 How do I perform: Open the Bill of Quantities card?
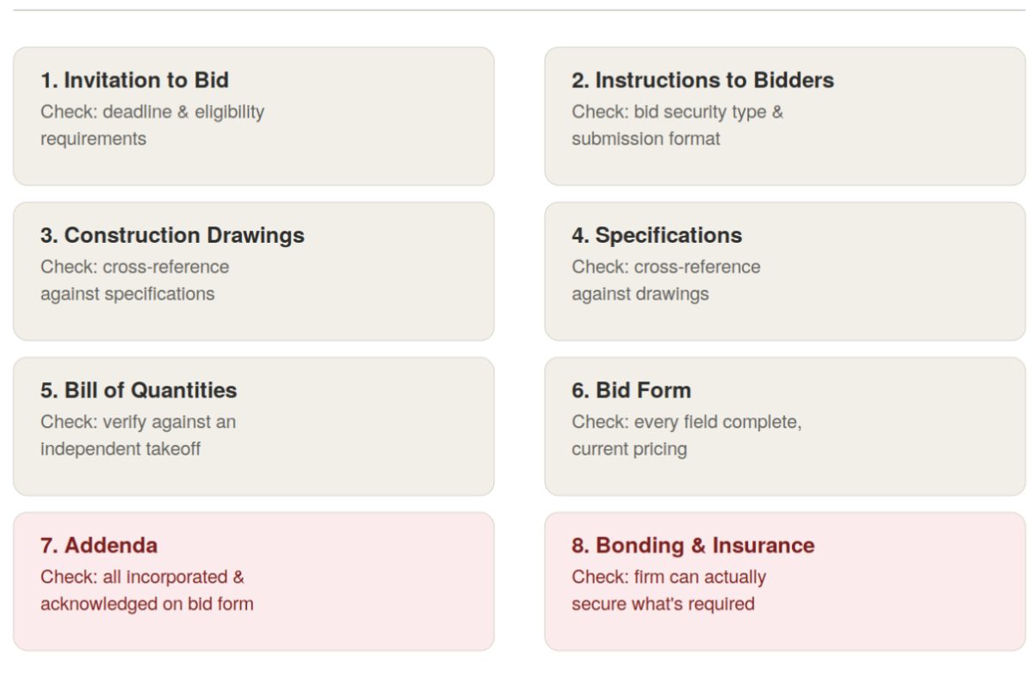pos(254,426)
